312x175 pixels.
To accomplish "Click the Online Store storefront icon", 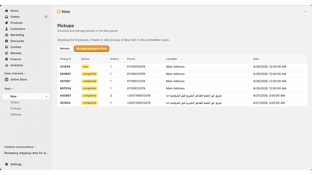I will click(6, 79).
